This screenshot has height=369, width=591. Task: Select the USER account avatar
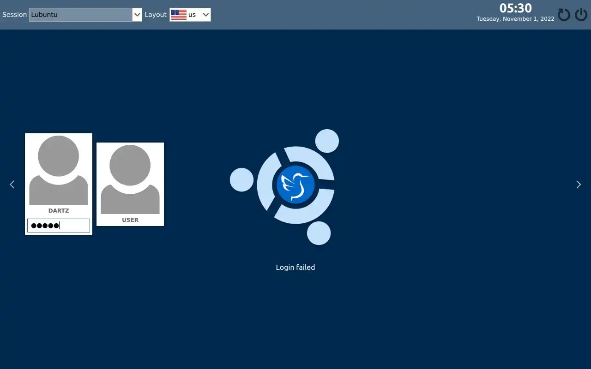coord(130,179)
